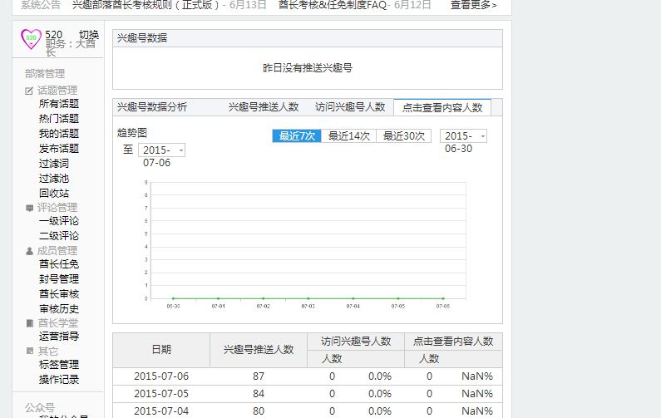
Task: Open 我的话题 in sidebar
Action: [59, 134]
